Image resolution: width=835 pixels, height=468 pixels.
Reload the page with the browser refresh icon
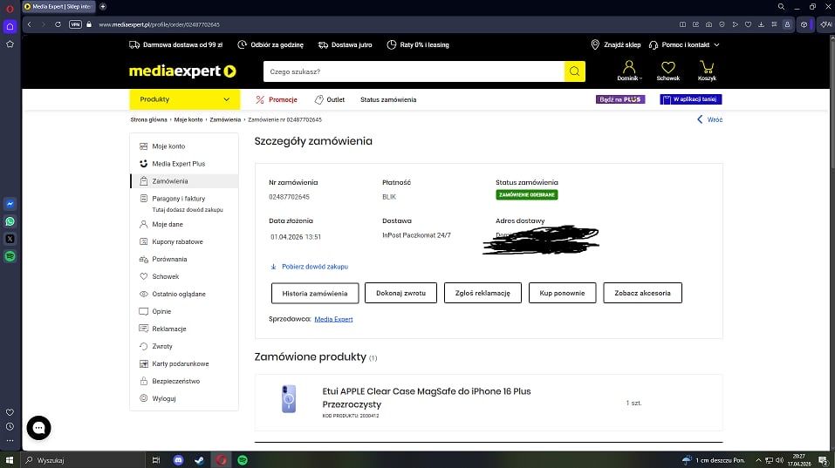(x=58, y=24)
